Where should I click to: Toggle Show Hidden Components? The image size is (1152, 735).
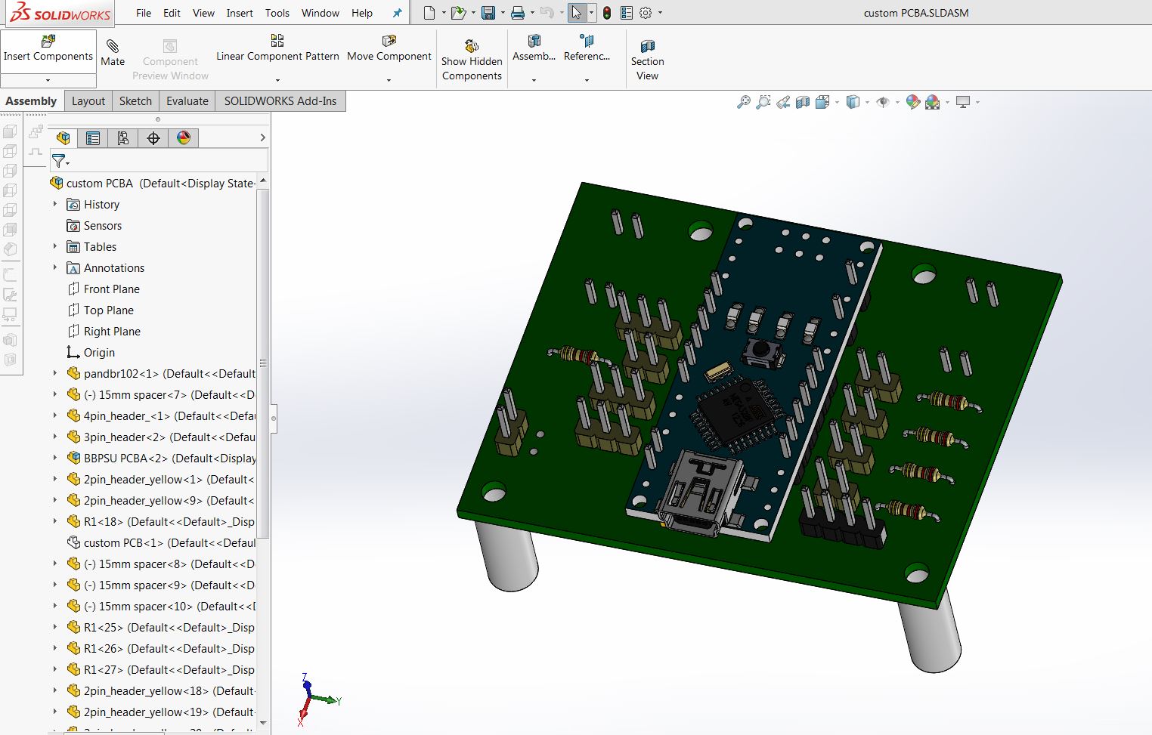point(472,59)
